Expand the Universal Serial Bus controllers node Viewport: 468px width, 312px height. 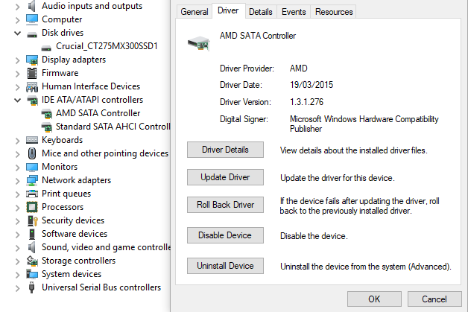pos(18,288)
